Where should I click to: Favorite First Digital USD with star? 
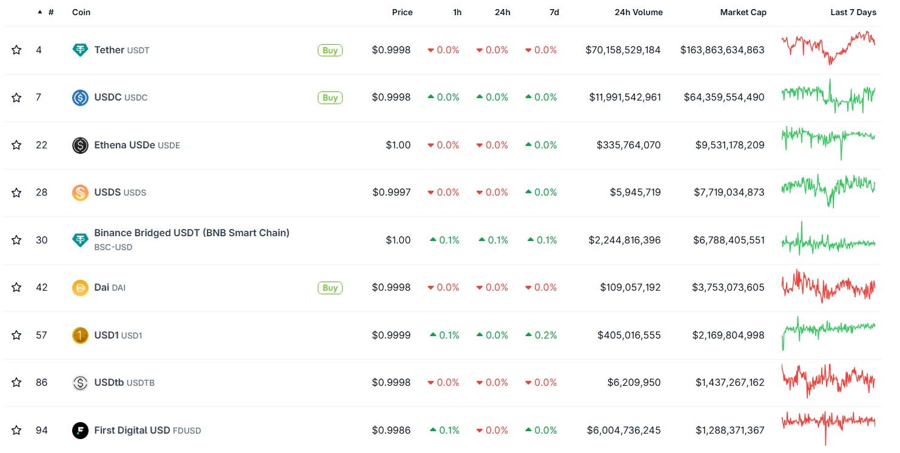pos(16,431)
